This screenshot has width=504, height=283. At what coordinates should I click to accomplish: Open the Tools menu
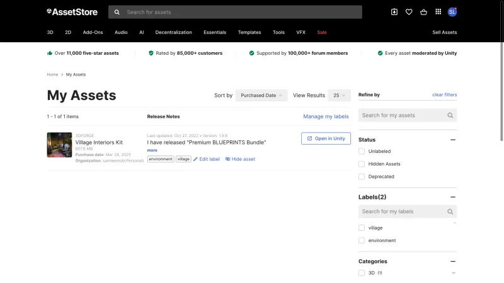click(x=278, y=33)
